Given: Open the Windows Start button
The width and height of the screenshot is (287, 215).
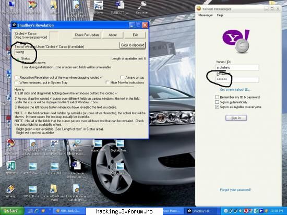Looking at the screenshot, I should click(12, 211).
